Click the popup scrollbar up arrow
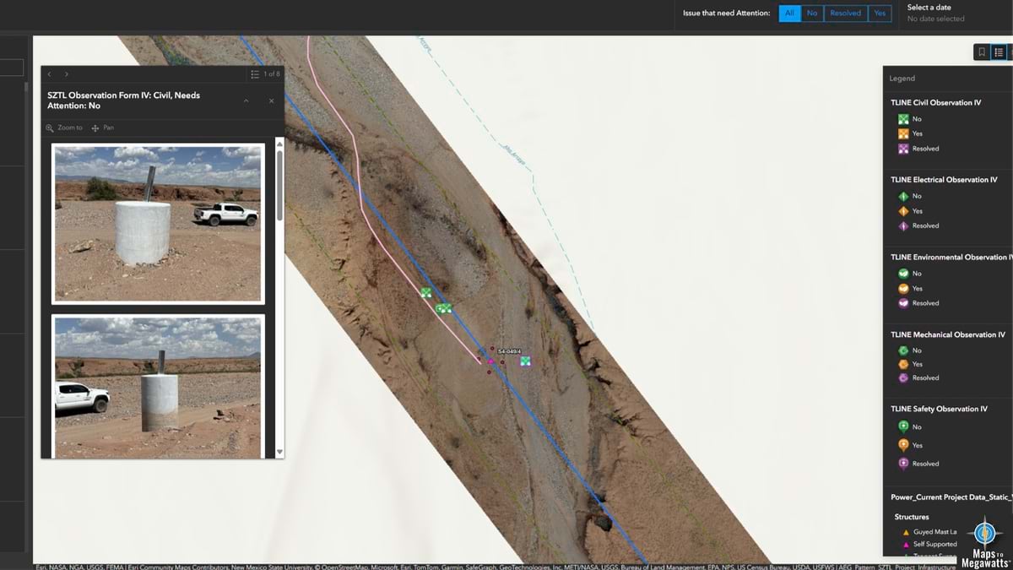1013x570 pixels. [279, 144]
